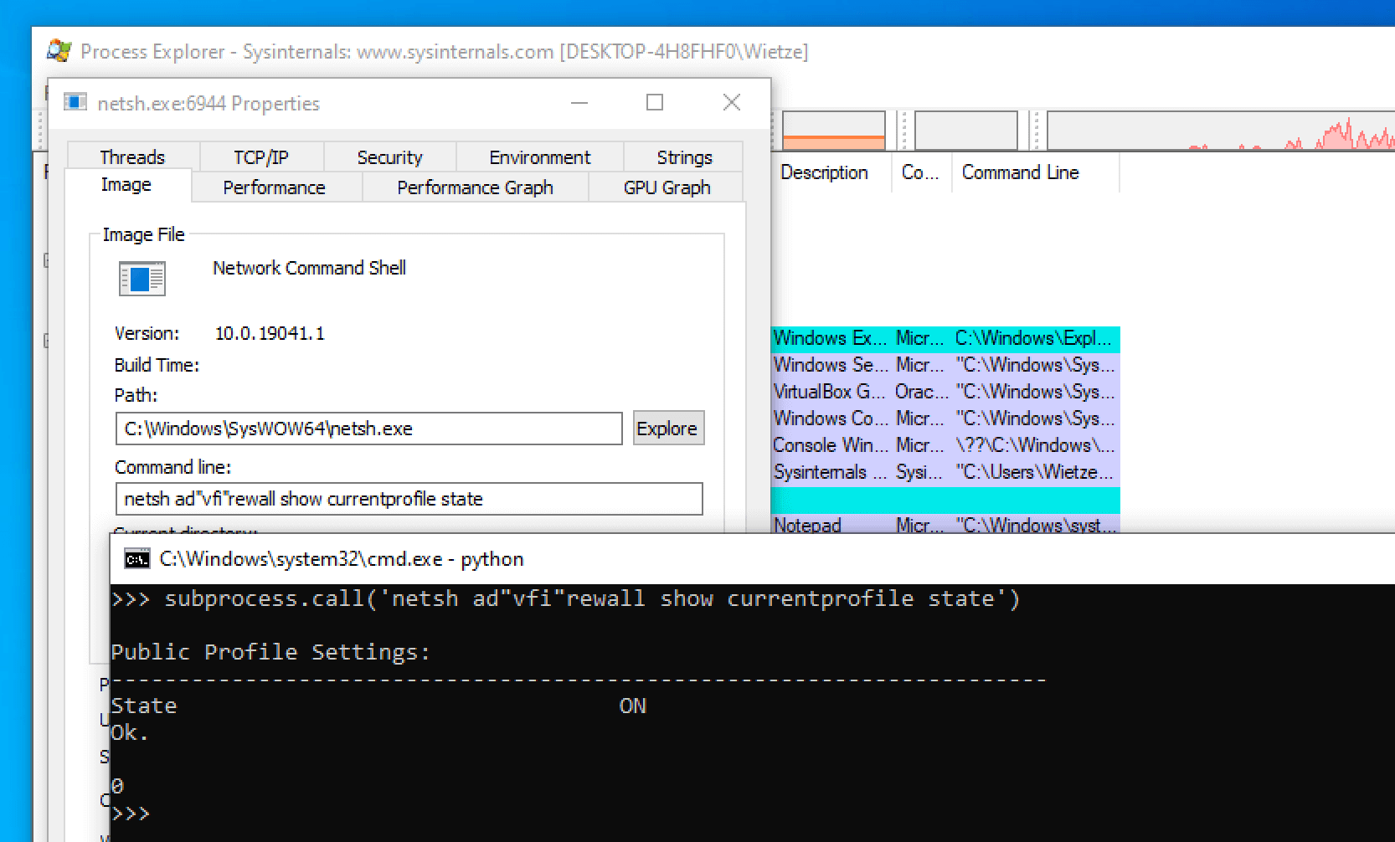The height and width of the screenshot is (842, 1395).
Task: Open the GPU Graph tab
Action: (667, 187)
